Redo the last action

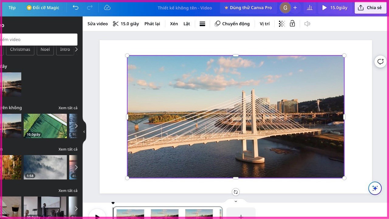[x=90, y=8]
